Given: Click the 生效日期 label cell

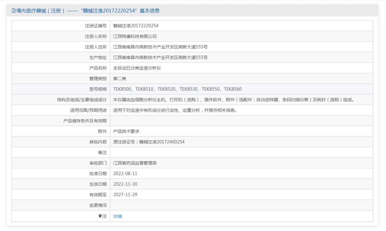Looking at the screenshot, I should coord(61,184).
